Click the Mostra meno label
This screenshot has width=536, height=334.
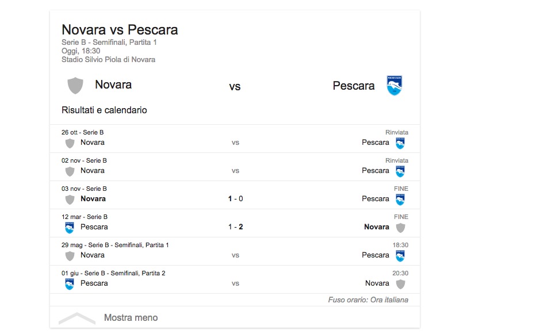coord(131,318)
